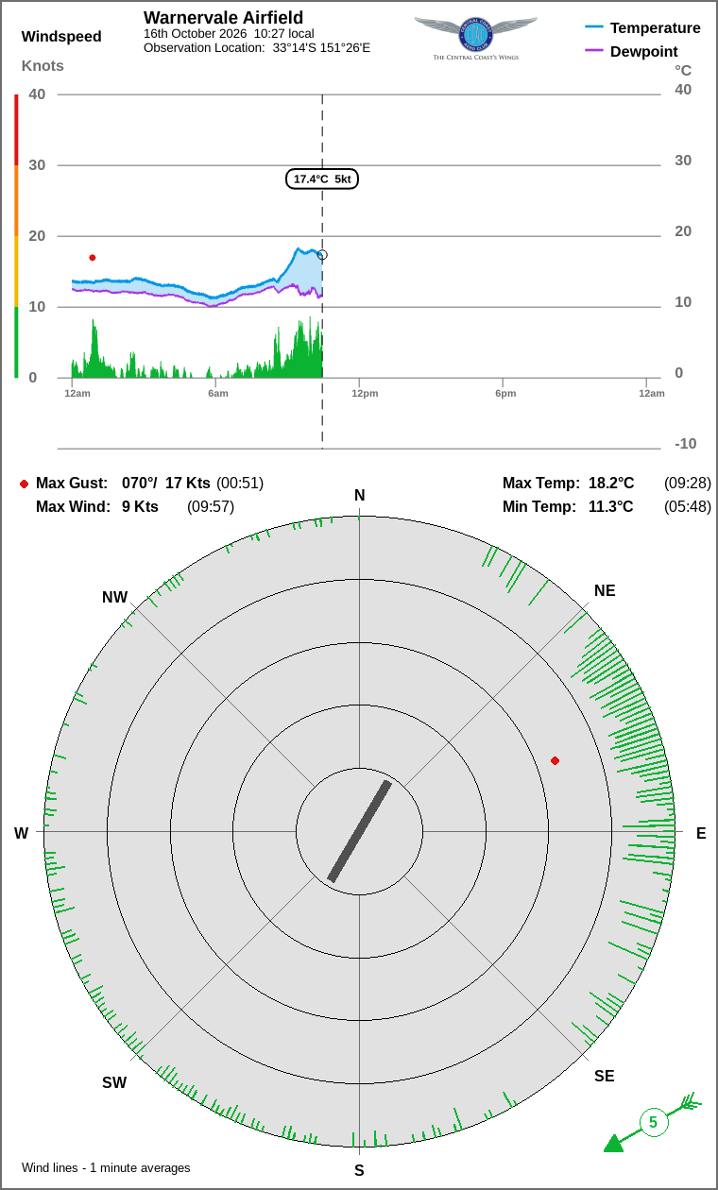Click the Max Temp time (09:28)
Screen dimensions: 718x1190
point(688,484)
